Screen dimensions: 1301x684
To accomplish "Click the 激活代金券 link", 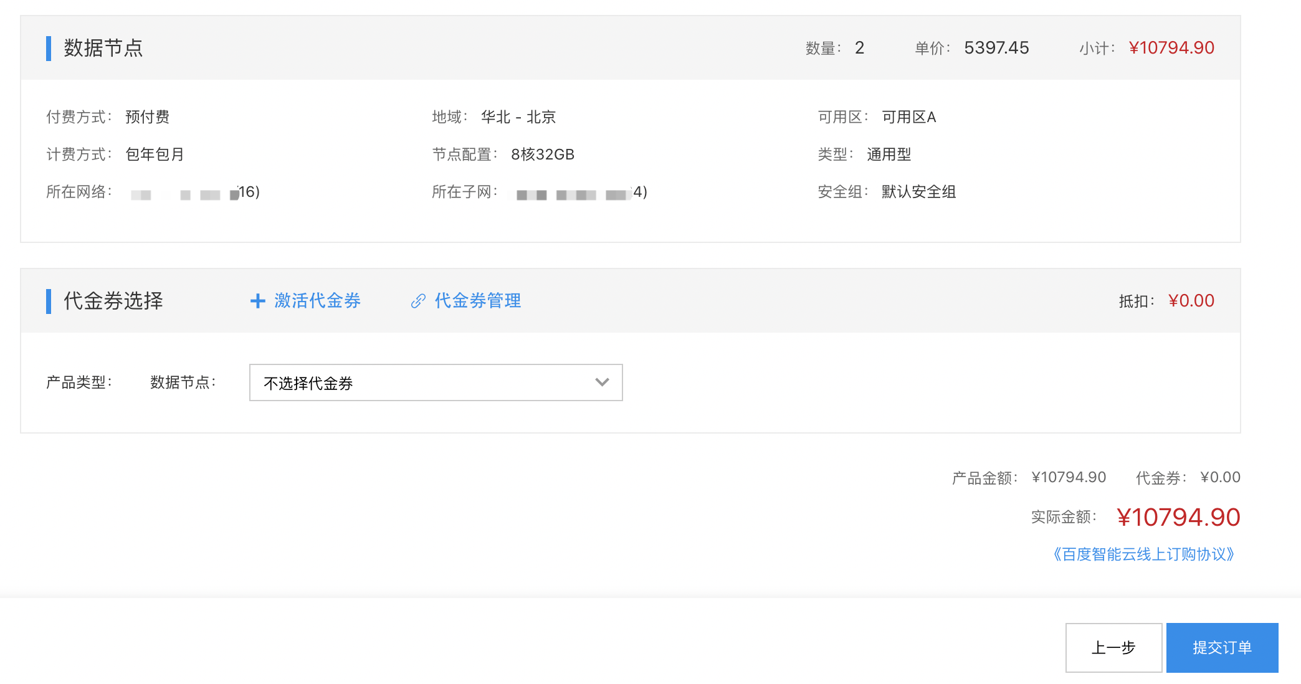I will coord(317,301).
